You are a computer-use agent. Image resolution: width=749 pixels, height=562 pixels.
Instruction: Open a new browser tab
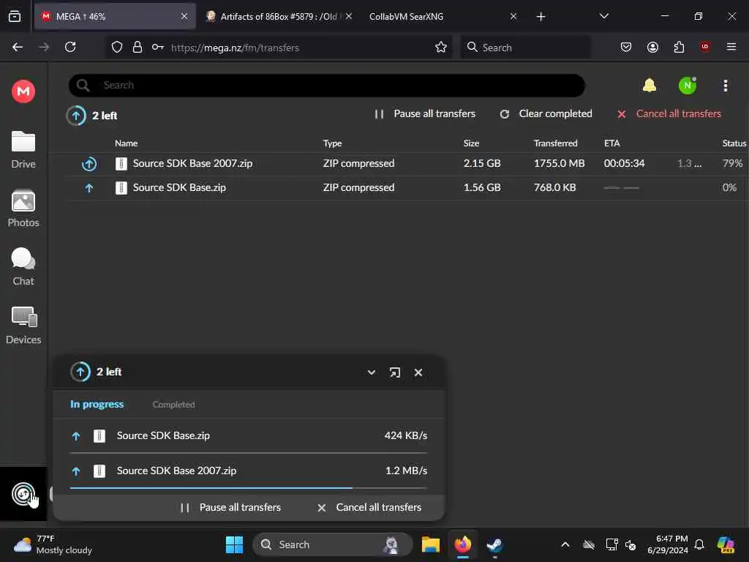coord(541,17)
